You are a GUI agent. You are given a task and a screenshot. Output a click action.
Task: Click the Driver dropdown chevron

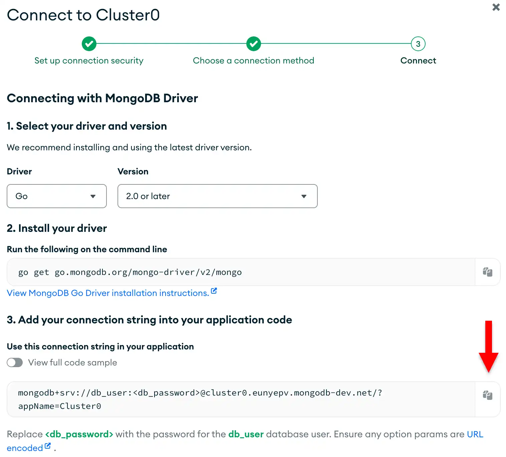pyautogui.click(x=93, y=196)
